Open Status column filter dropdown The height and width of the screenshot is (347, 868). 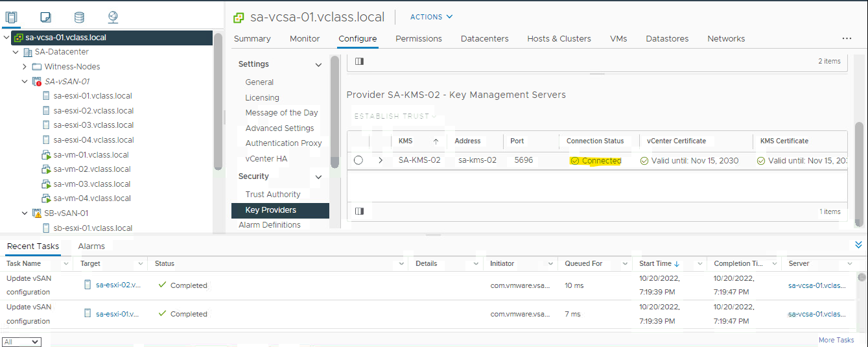(x=400, y=264)
